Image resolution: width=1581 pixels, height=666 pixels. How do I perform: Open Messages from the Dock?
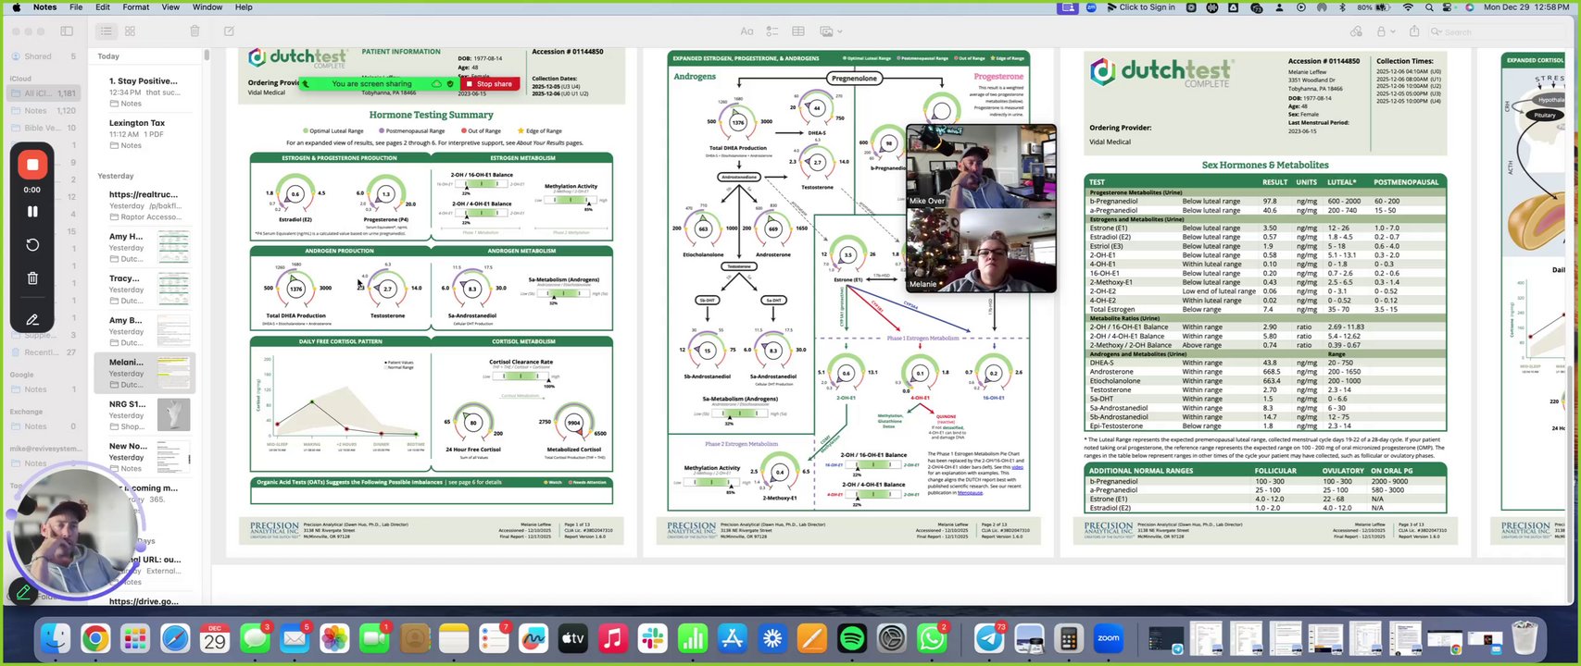point(255,638)
